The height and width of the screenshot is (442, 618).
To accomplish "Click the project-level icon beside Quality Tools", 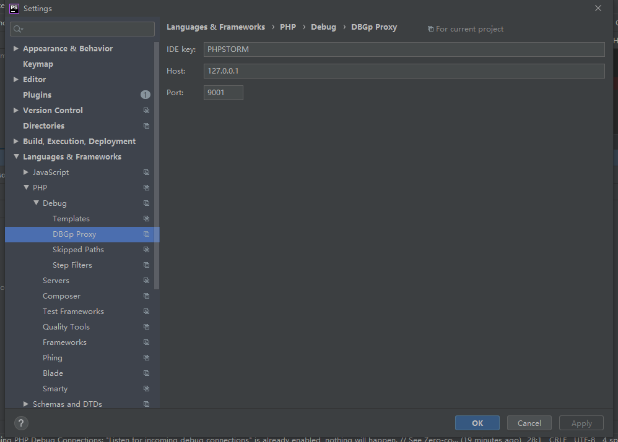I will point(146,326).
